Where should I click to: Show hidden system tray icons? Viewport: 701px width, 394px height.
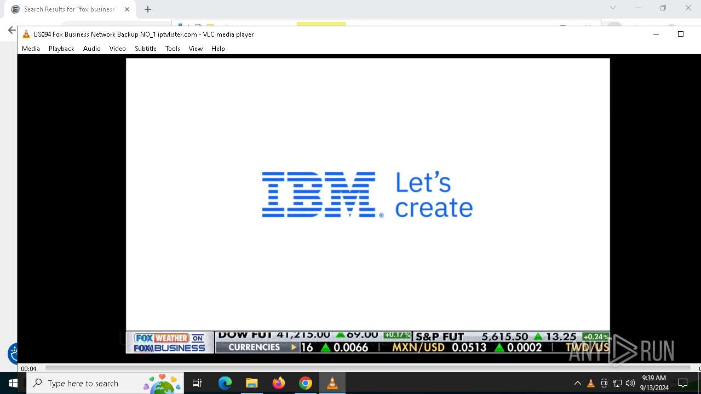[577, 383]
